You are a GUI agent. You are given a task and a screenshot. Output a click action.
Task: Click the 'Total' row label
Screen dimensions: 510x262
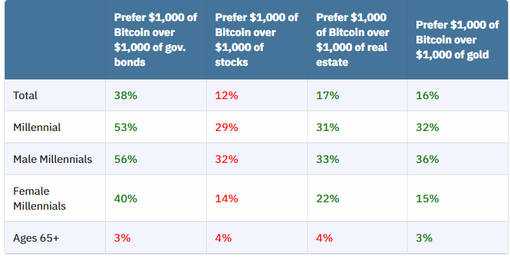[x=25, y=95]
